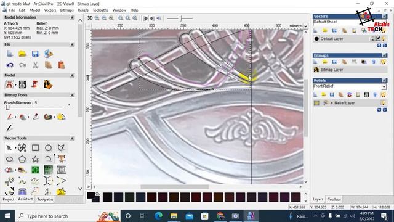This screenshot has width=394, height=222.
Task: Collapse the Vector Tools section
Action: click(x=72, y=138)
